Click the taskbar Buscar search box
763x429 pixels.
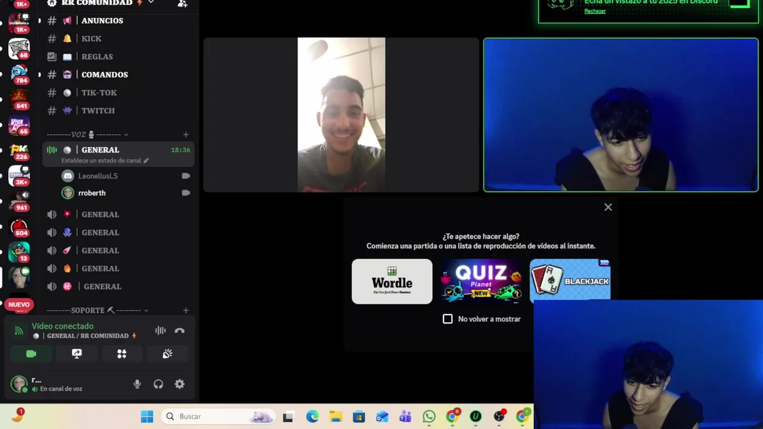click(x=218, y=416)
